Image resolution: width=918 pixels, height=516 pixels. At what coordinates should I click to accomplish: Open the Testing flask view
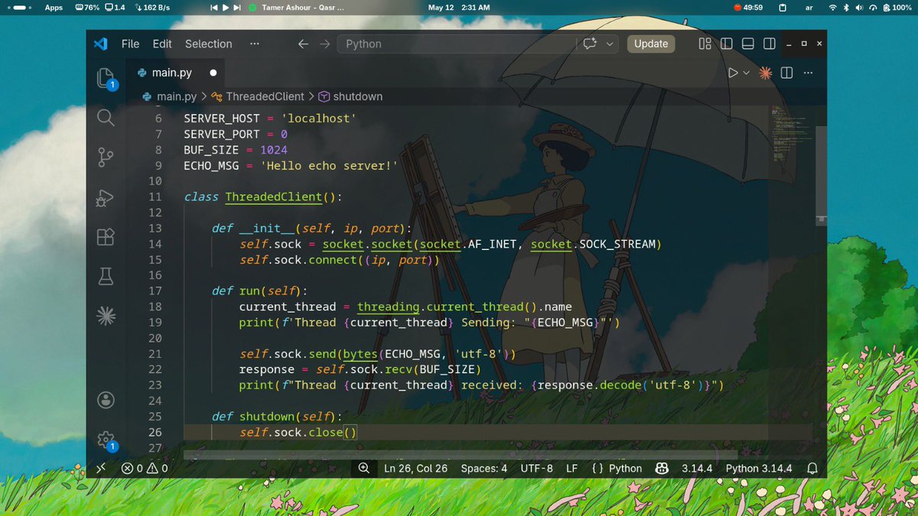click(106, 277)
